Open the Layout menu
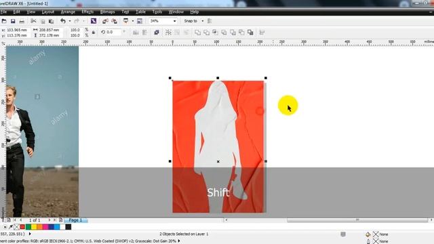 48,12
